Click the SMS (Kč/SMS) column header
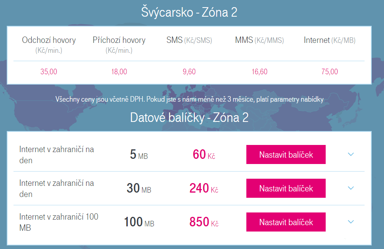The image size is (384, 249). coord(189,40)
